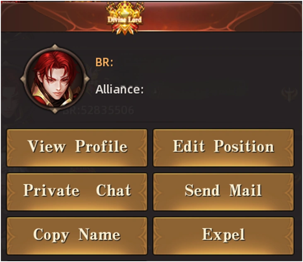Copy the player's name

coord(77,236)
